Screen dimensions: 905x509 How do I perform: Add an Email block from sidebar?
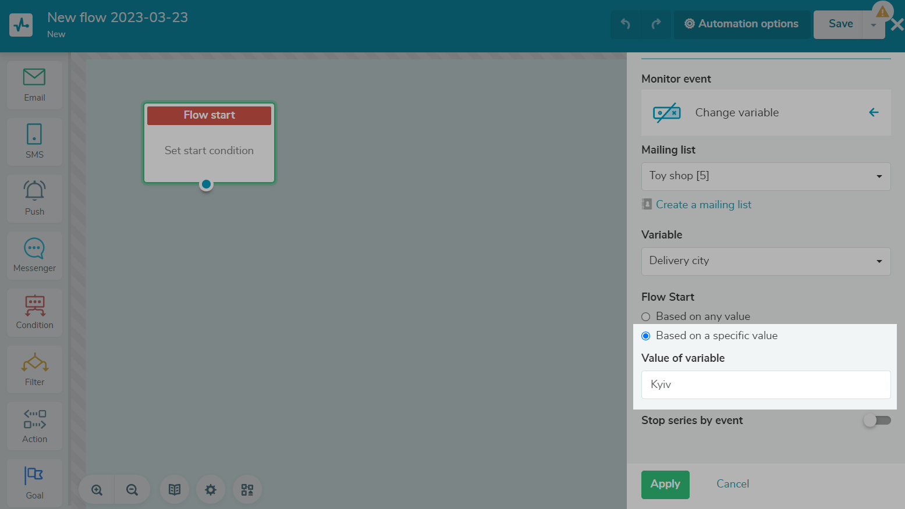[x=34, y=85]
